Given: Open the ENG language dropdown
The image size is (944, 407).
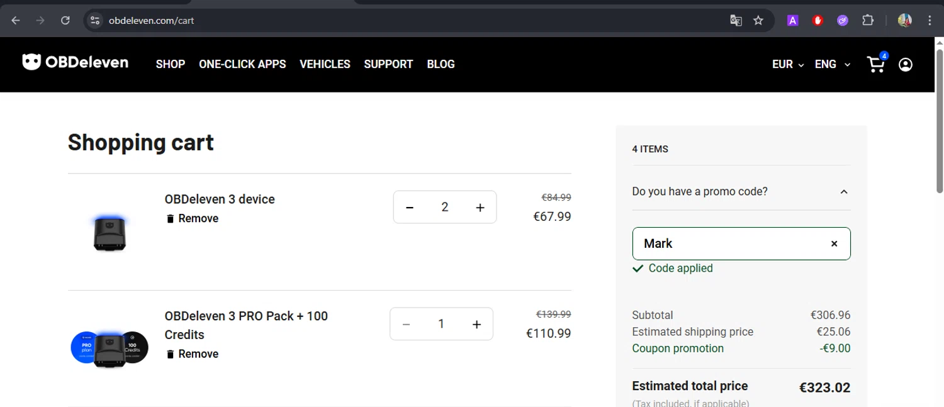Looking at the screenshot, I should coord(832,64).
